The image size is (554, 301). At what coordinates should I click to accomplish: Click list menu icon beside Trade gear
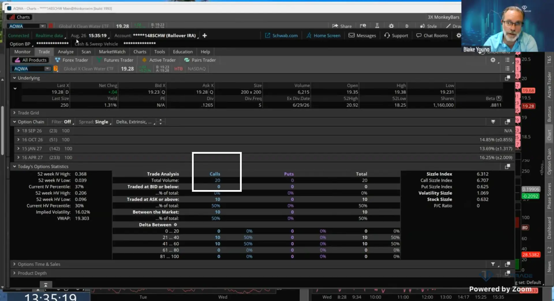pyautogui.click(x=507, y=60)
